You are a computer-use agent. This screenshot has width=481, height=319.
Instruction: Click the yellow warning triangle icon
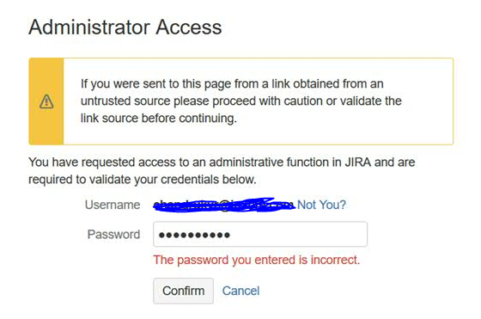pyautogui.click(x=46, y=101)
